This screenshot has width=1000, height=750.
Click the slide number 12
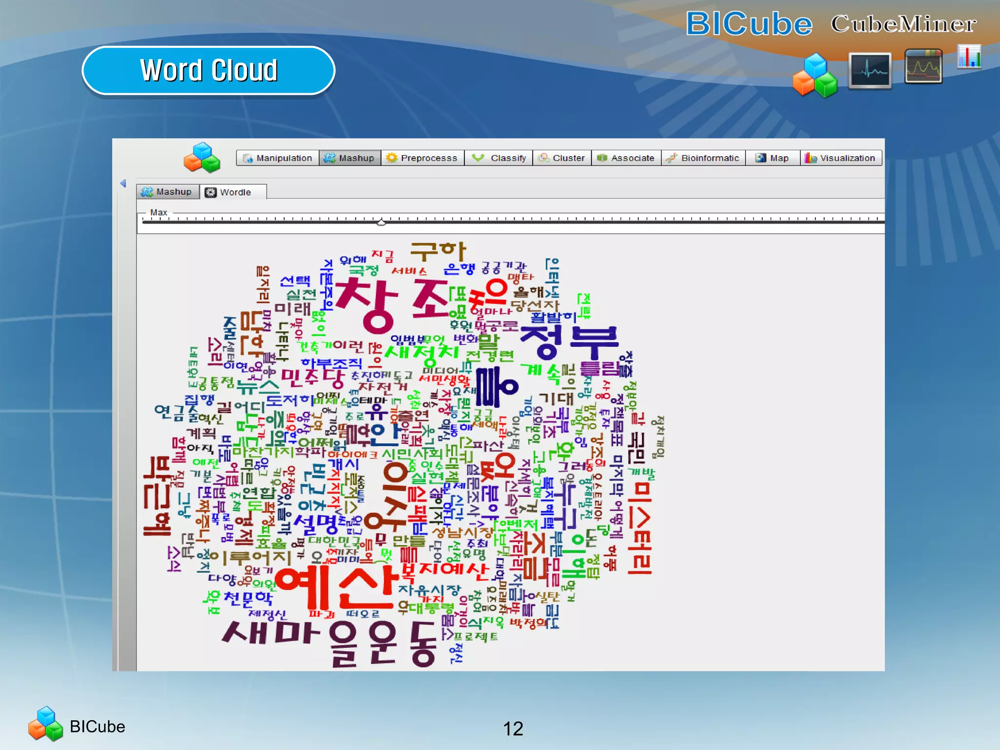tap(513, 729)
